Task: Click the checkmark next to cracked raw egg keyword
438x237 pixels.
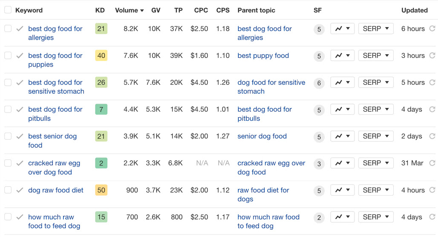Action: coord(20,163)
